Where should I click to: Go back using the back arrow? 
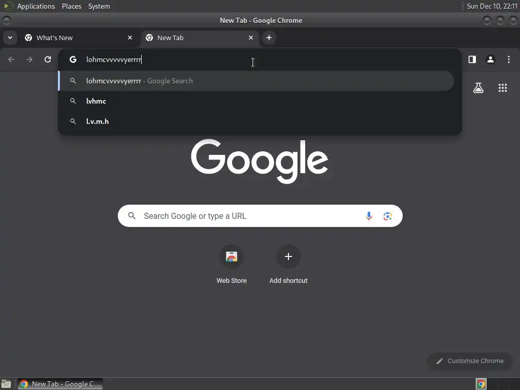11,59
